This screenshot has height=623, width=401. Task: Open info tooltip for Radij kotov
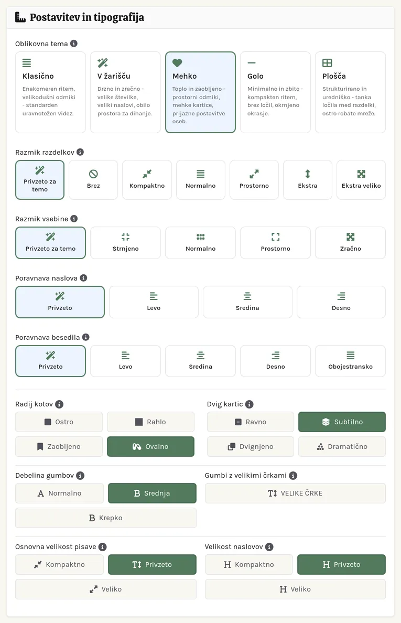[x=59, y=404]
